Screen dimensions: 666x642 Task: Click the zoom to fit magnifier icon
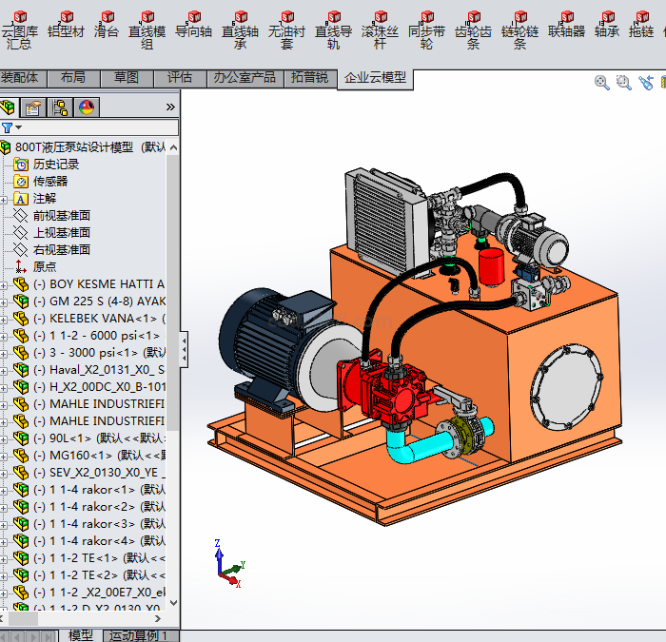602,83
